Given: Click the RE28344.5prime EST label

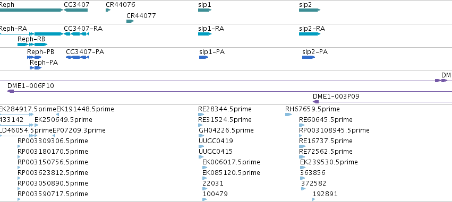Looking at the screenshot, I should (x=225, y=109).
